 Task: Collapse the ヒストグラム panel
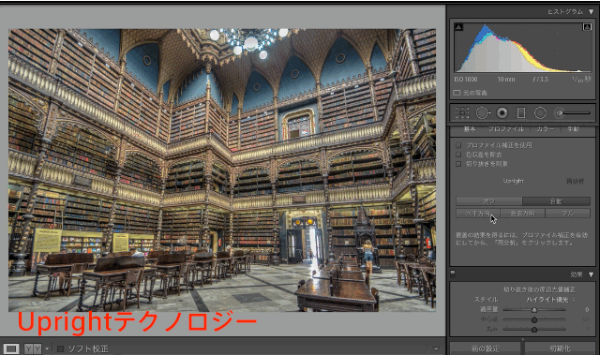(592, 12)
